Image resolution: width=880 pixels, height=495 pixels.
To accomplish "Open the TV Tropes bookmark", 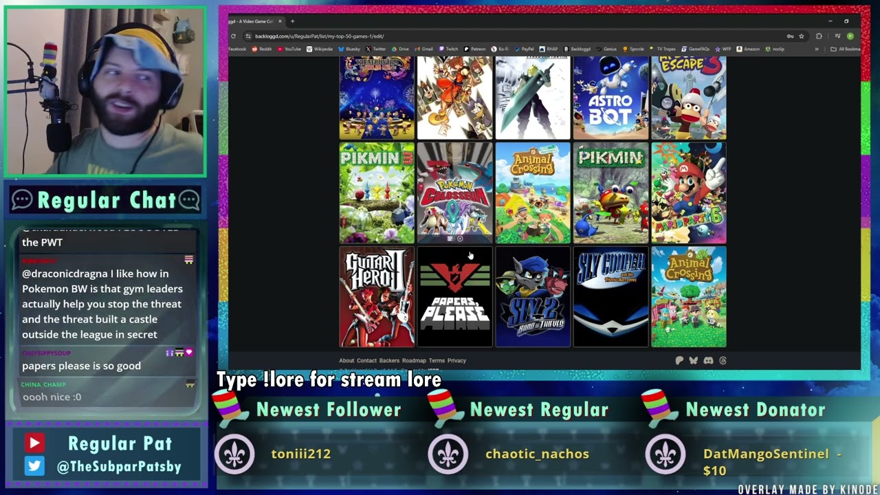I will click(x=662, y=49).
